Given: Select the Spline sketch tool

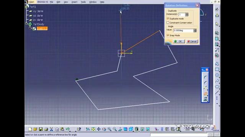Looking at the screenshot, I should pyautogui.click(x=217, y=81).
